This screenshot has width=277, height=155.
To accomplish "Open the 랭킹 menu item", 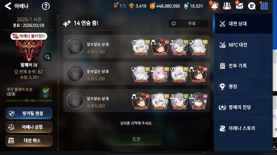I will click(243, 86).
